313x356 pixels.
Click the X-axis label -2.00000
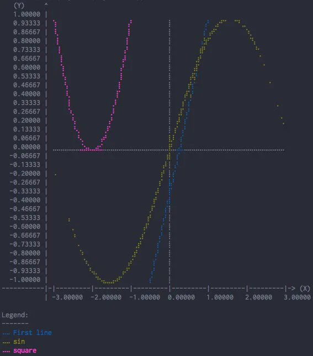[106, 297]
